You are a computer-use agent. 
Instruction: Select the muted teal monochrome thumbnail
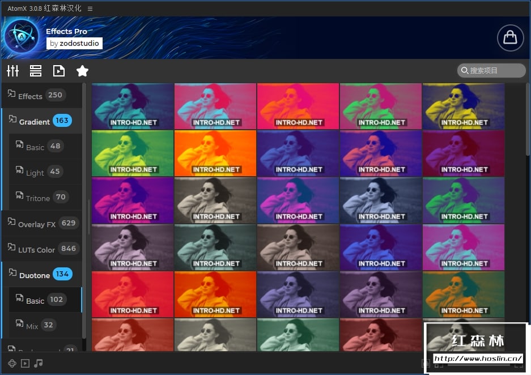pos(215,248)
